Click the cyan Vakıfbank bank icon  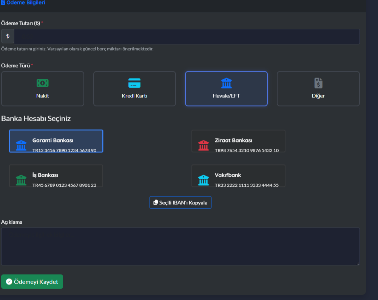(204, 180)
